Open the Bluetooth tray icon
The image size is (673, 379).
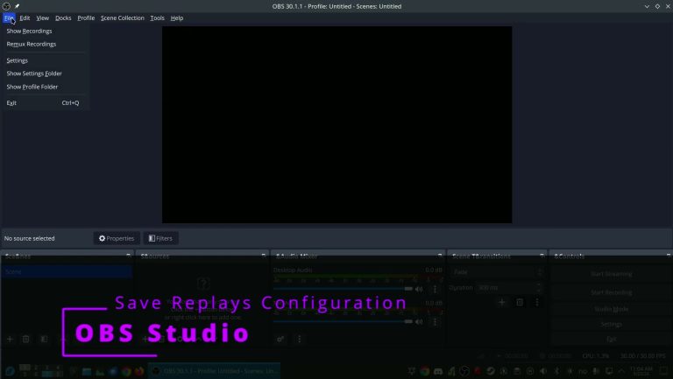coord(556,371)
